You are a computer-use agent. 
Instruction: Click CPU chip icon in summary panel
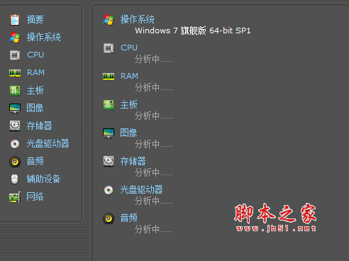coord(109,48)
